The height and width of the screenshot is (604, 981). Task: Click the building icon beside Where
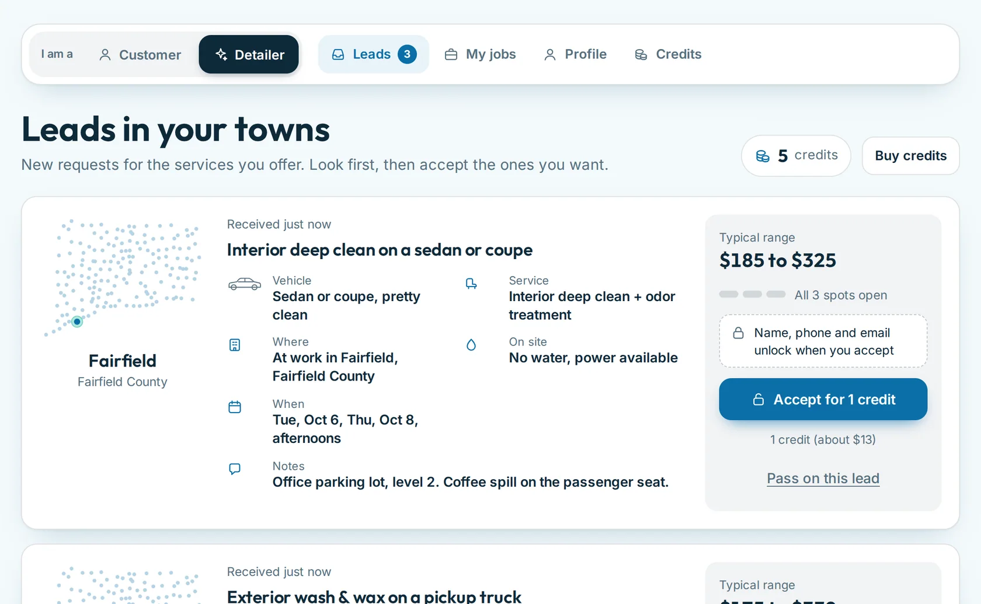[x=235, y=345]
